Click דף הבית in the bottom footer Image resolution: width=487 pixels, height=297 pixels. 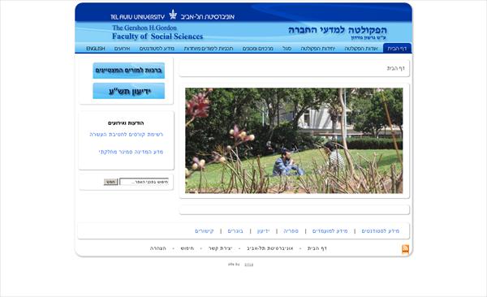(x=317, y=248)
